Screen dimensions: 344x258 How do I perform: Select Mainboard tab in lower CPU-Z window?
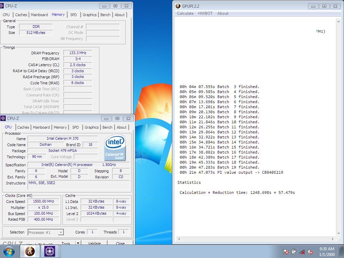click(41, 127)
